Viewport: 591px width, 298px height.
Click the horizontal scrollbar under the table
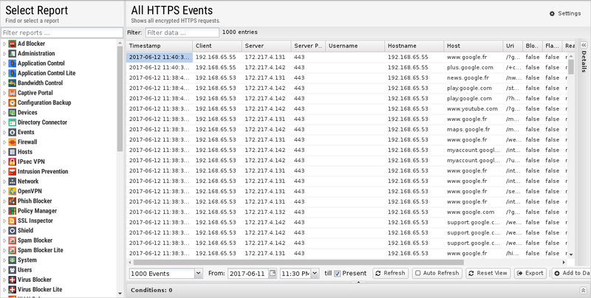pyautogui.click(x=295, y=262)
